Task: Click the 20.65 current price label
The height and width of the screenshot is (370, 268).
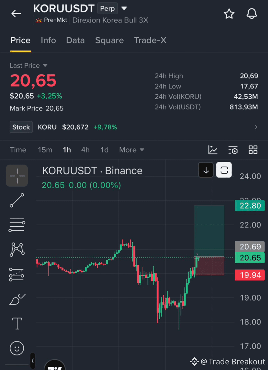Action: 250,258
